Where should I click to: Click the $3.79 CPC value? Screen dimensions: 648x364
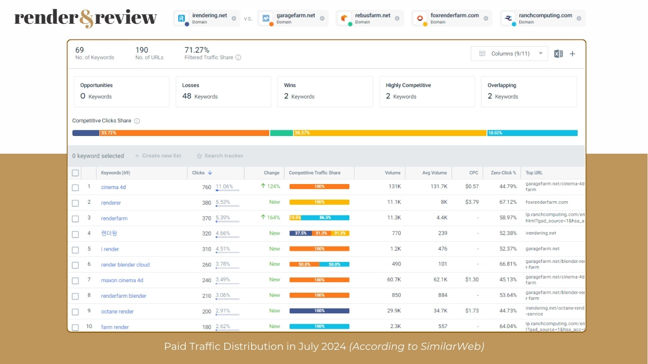472,202
